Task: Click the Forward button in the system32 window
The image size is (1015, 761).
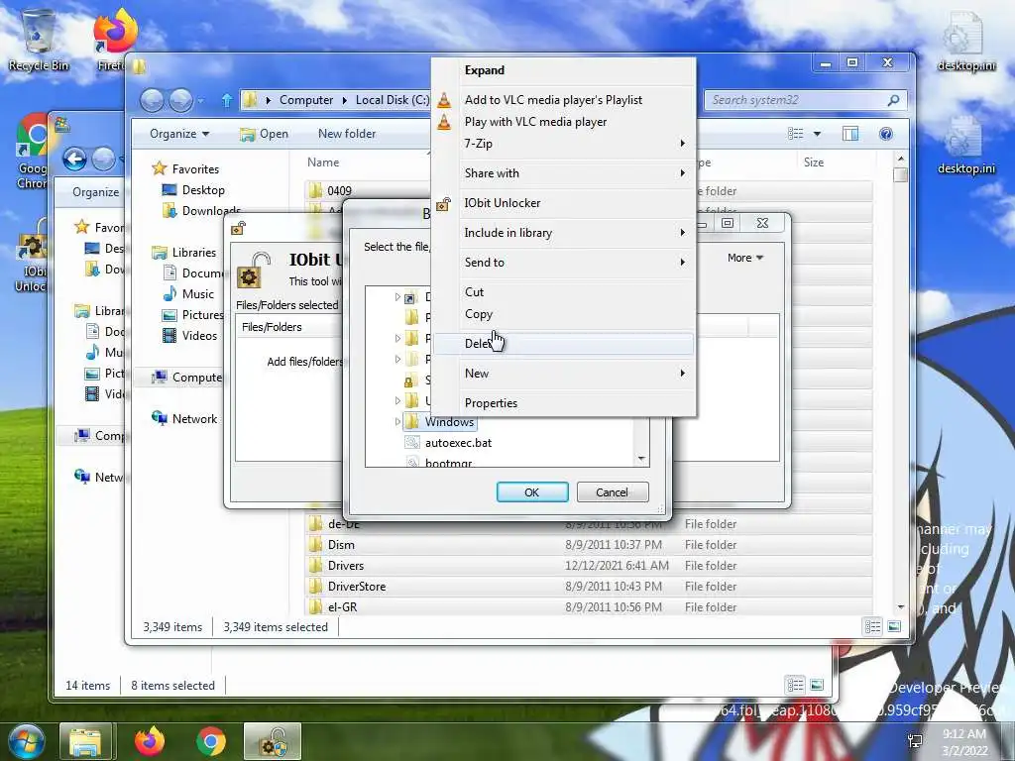Action: click(180, 100)
